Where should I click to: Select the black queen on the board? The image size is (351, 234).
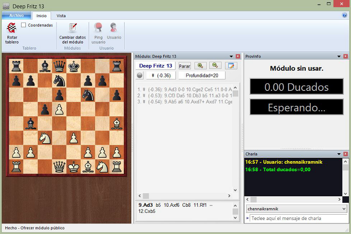[x=59, y=66]
